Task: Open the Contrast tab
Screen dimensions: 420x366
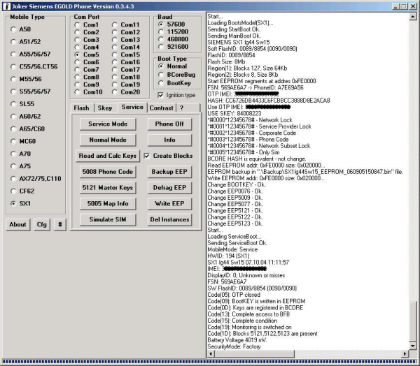Action: pos(161,108)
